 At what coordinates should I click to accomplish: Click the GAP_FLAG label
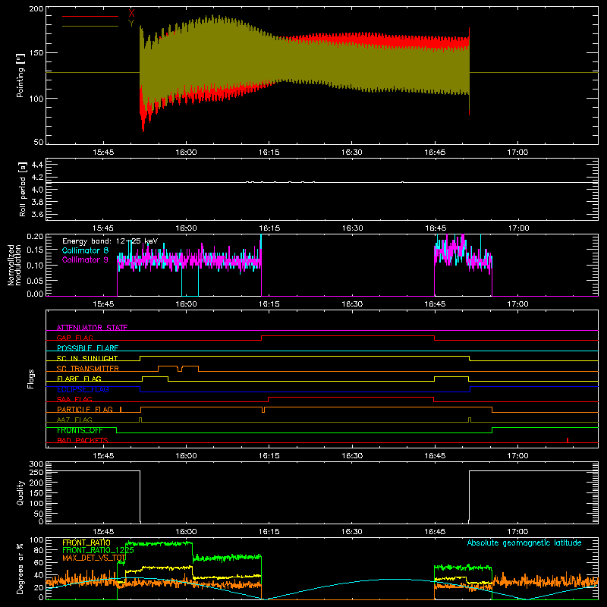74,338
